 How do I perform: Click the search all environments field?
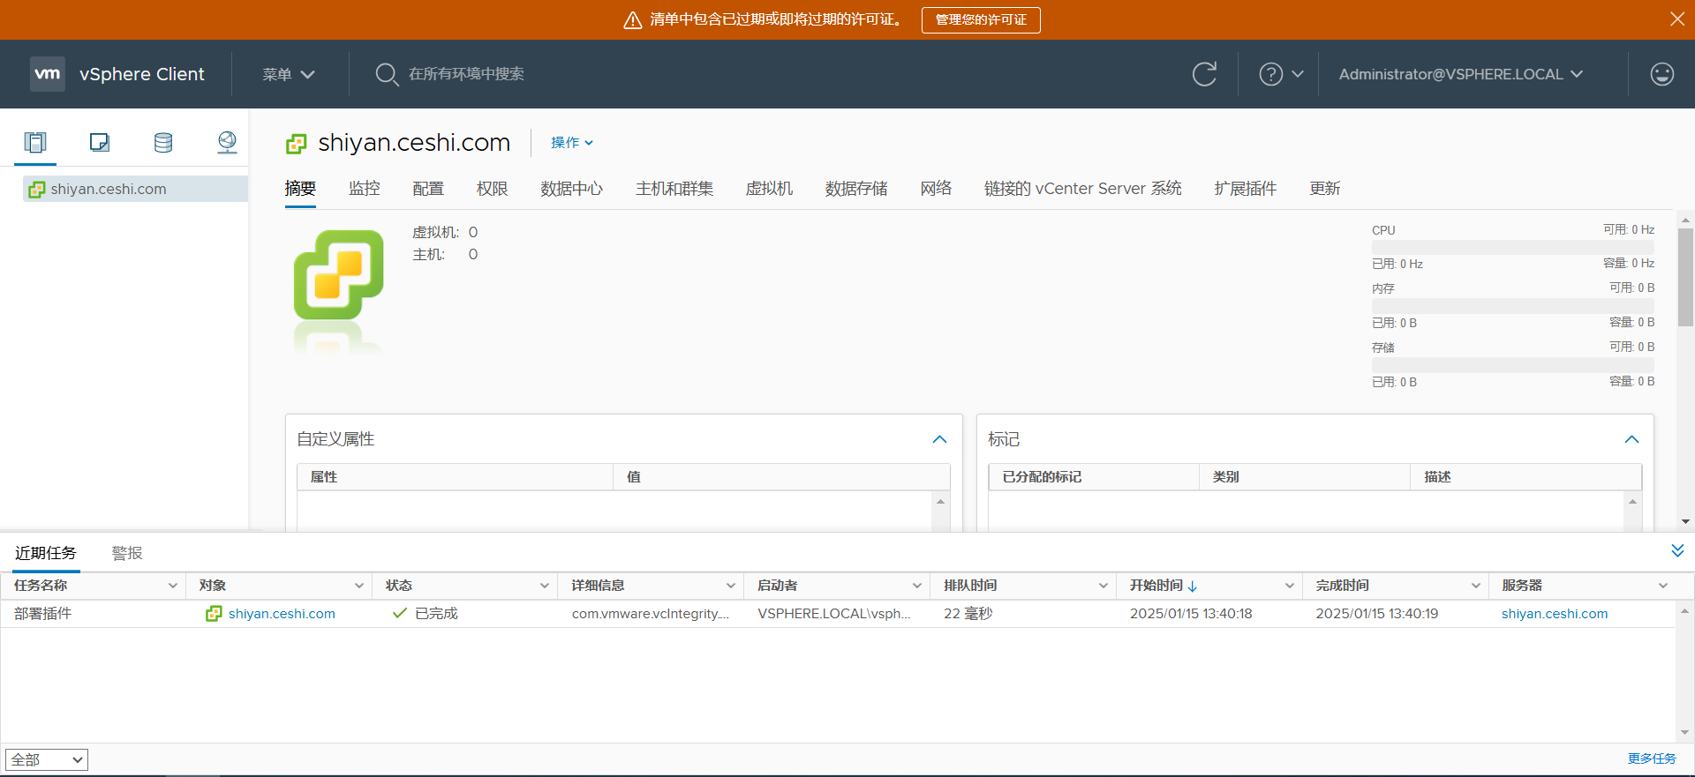coord(466,74)
